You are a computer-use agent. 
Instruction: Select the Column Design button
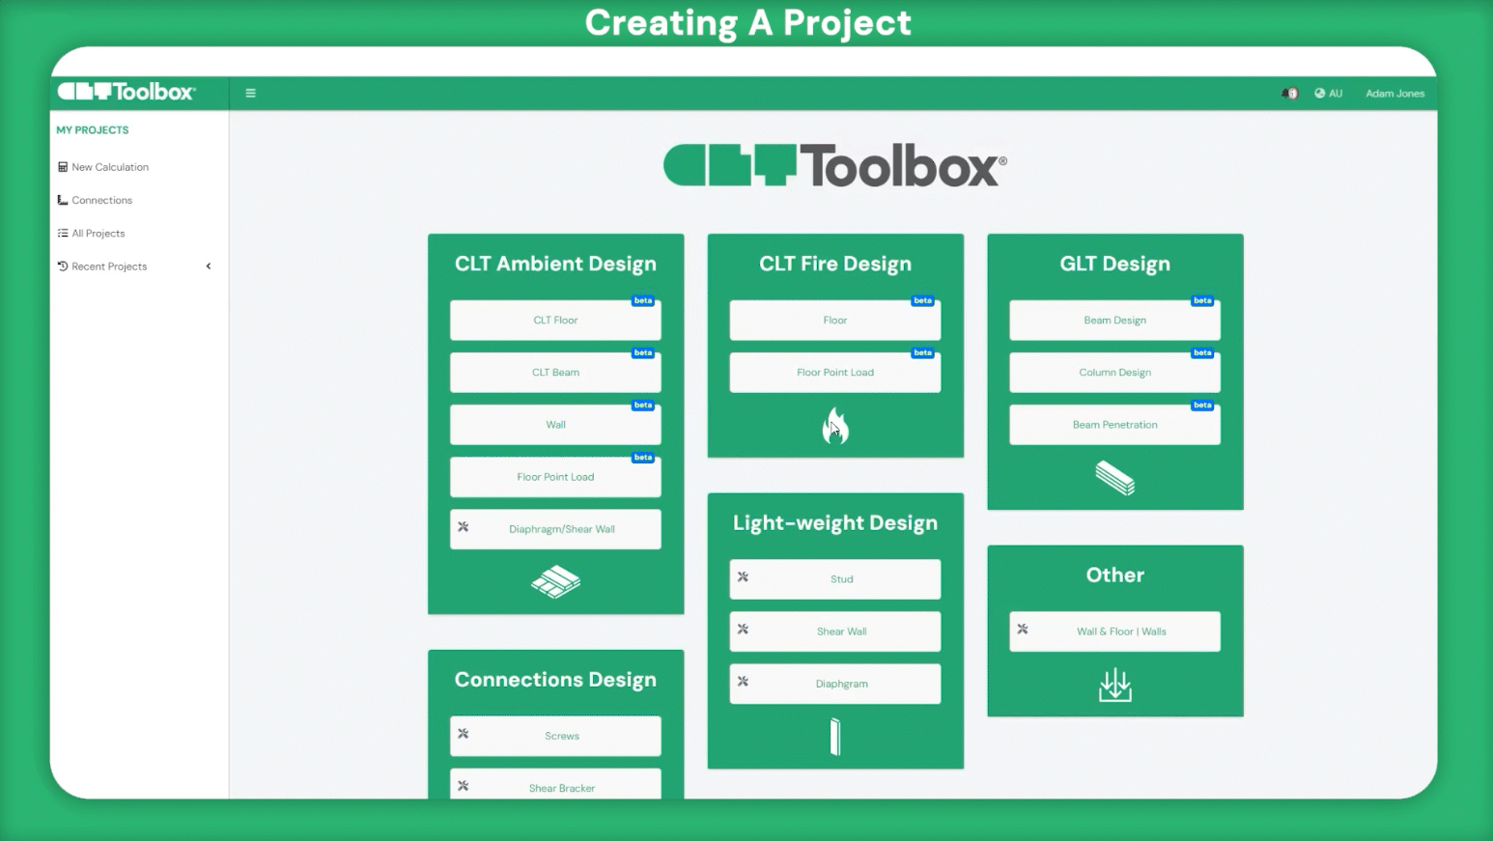point(1114,373)
